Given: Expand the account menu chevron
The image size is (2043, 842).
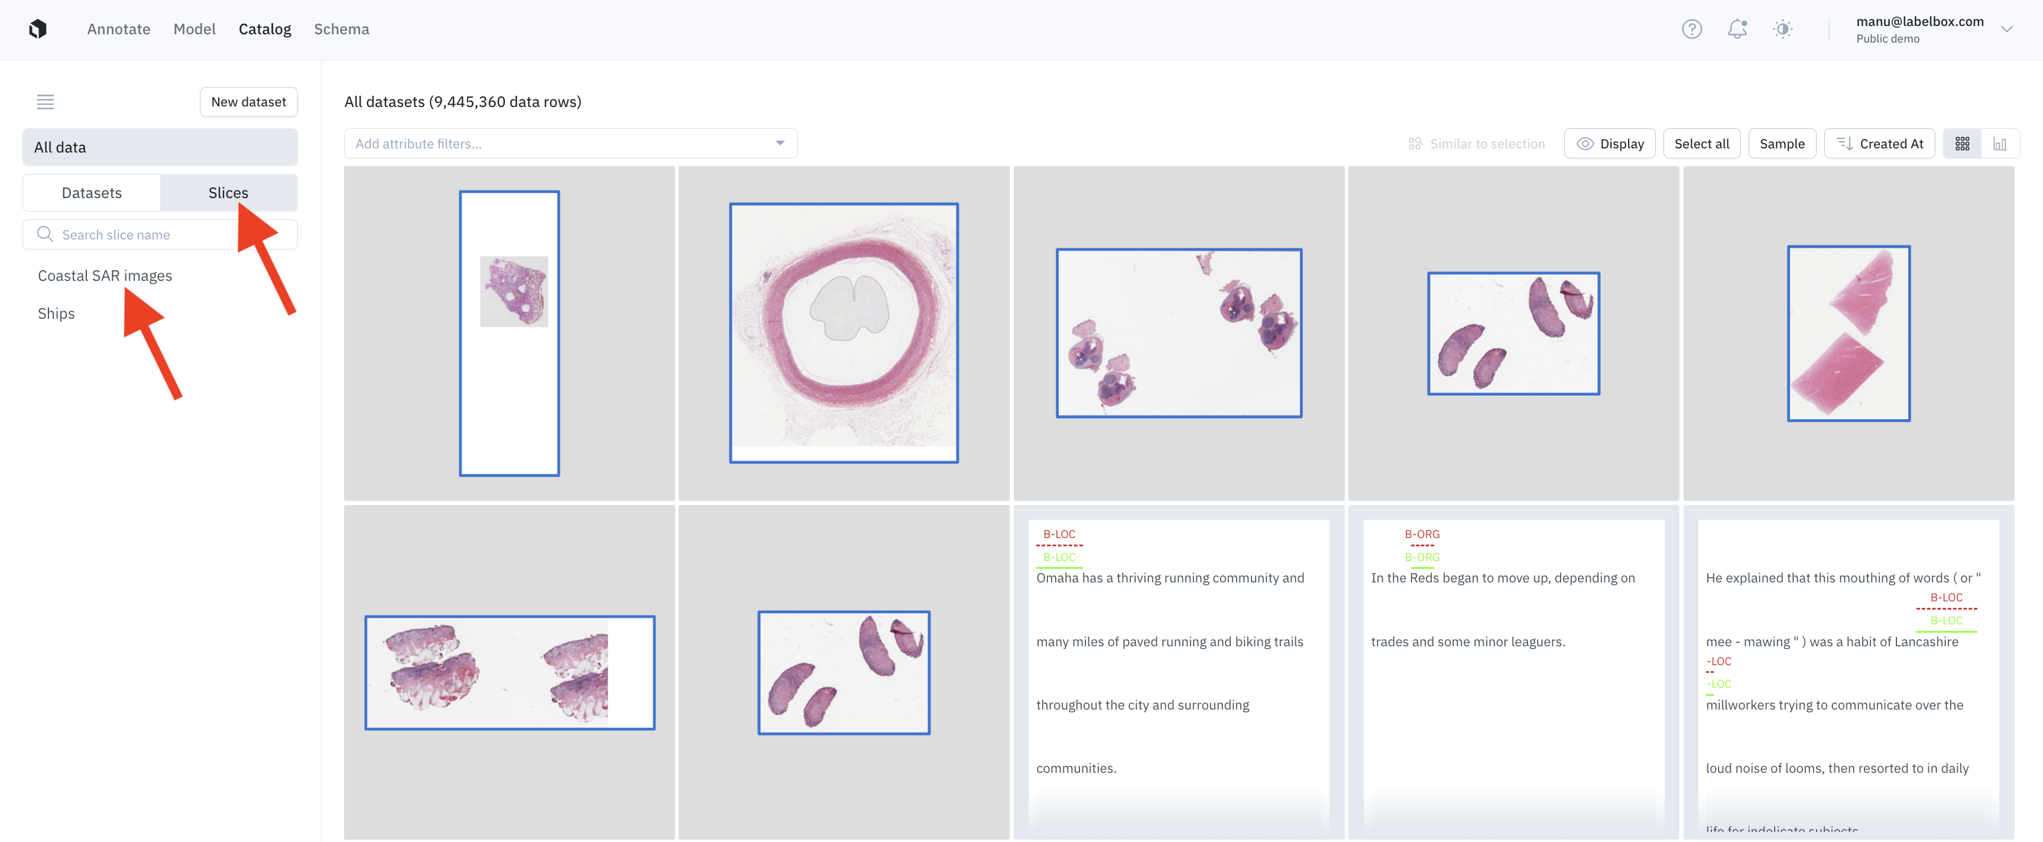Looking at the screenshot, I should pyautogui.click(x=2006, y=30).
